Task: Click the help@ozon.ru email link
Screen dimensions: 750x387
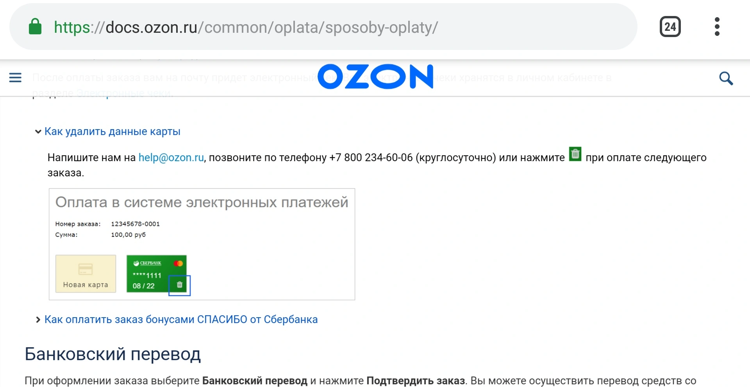Action: pyautogui.click(x=171, y=158)
